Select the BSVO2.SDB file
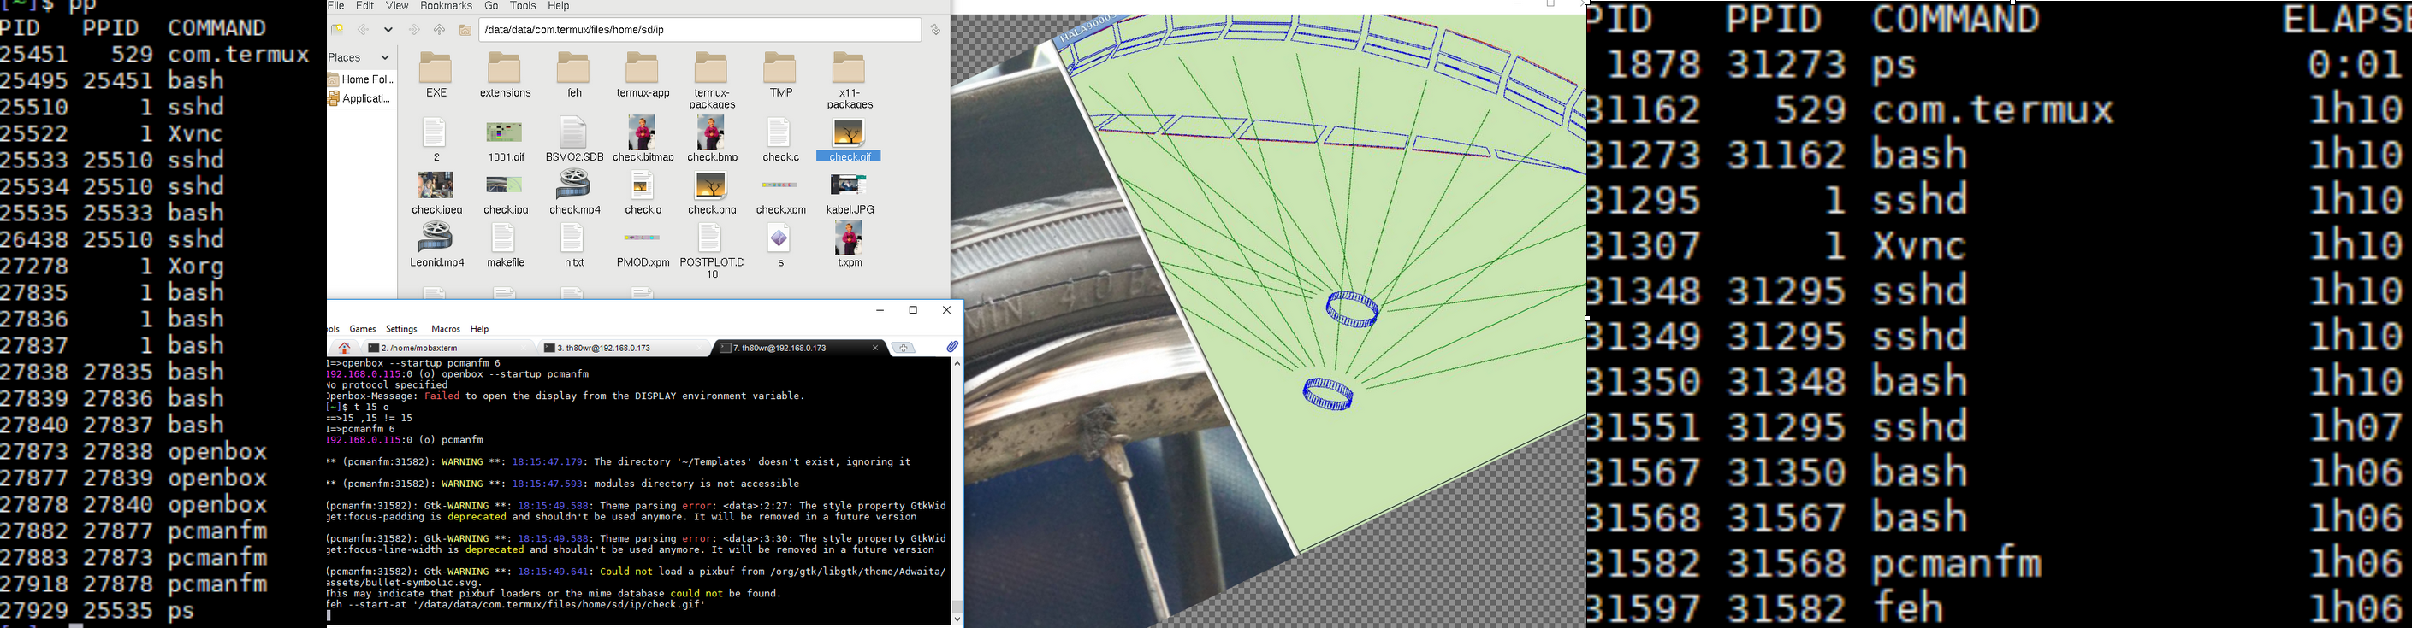The image size is (2412, 628). pyautogui.click(x=574, y=133)
